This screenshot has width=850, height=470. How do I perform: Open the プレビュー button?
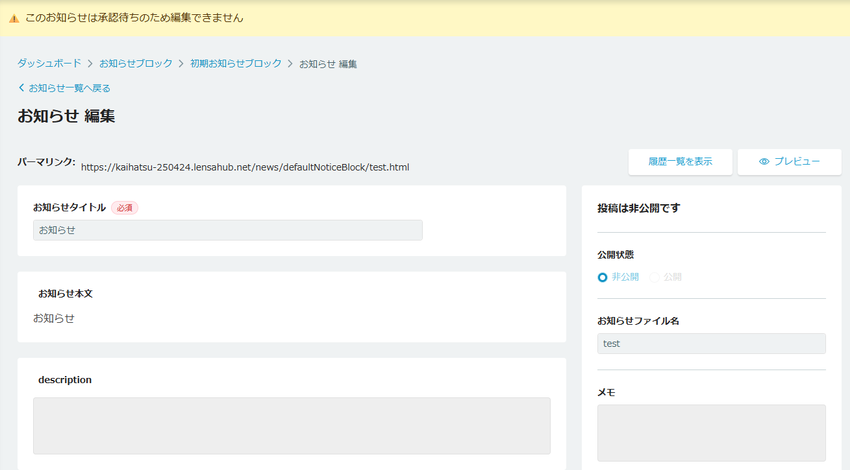(789, 162)
